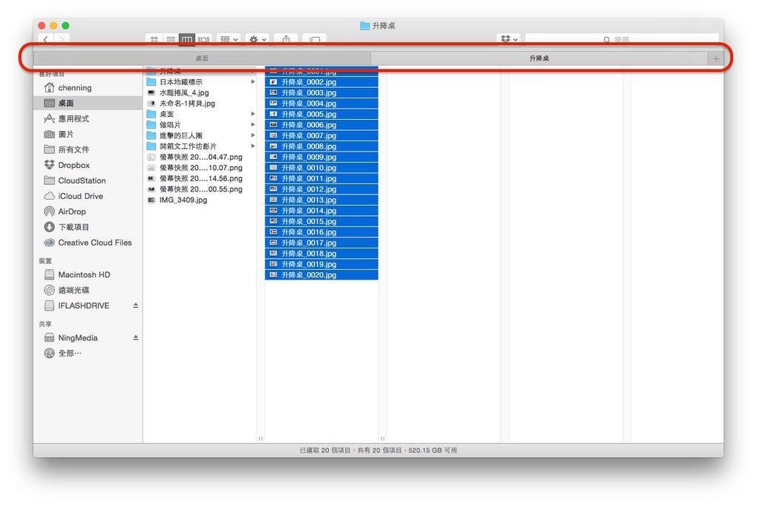Click the Finder search field

click(621, 39)
